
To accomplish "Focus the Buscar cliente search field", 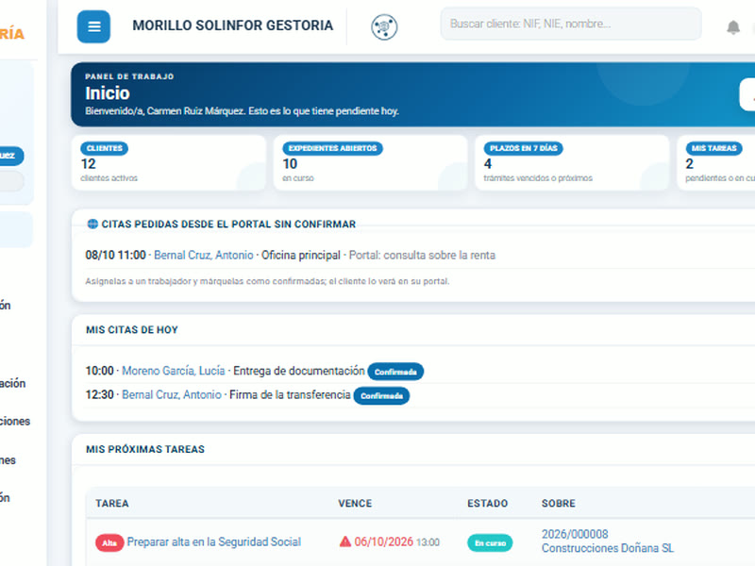I will (571, 24).
